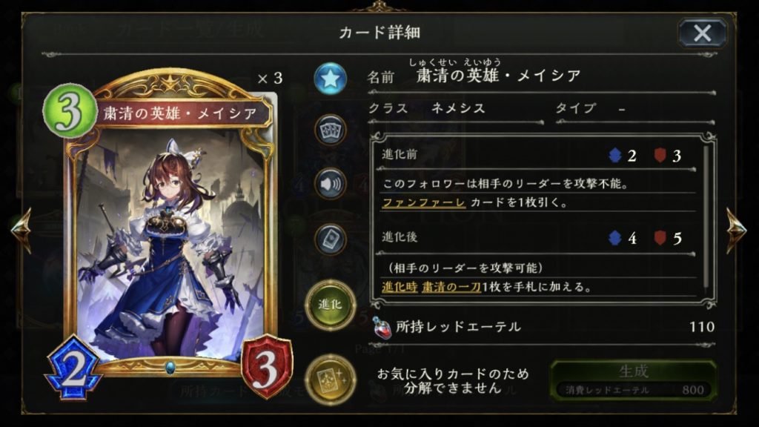Click the Meisia card artwork
Image resolution: width=759 pixels, height=427 pixels.
pos(171,245)
